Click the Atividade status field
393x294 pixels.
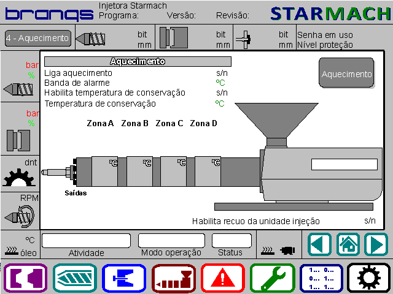point(86,241)
